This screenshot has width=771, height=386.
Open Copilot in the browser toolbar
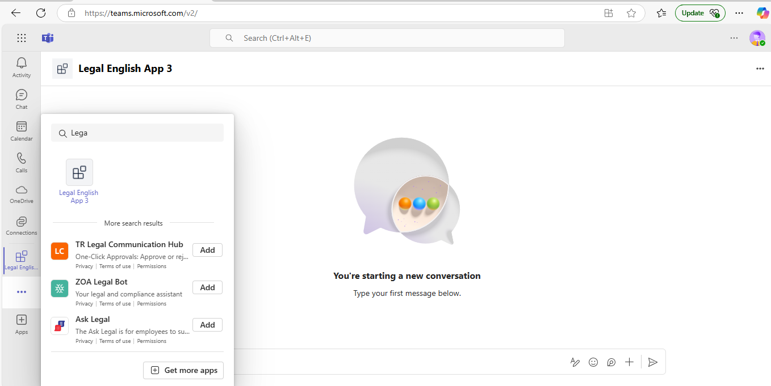[x=762, y=12]
